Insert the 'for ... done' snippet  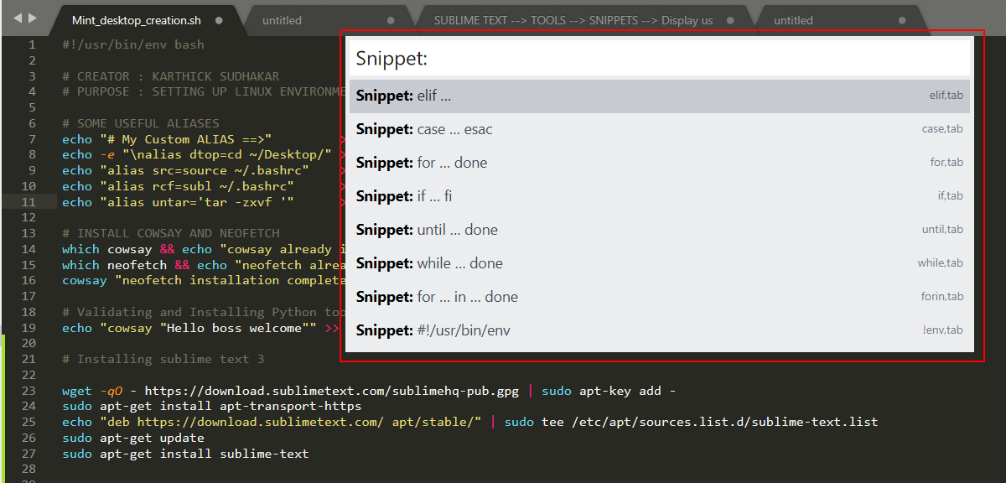[659, 163]
